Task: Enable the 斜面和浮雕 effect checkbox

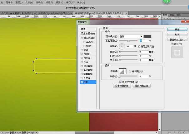Action: (x=82, y=38)
